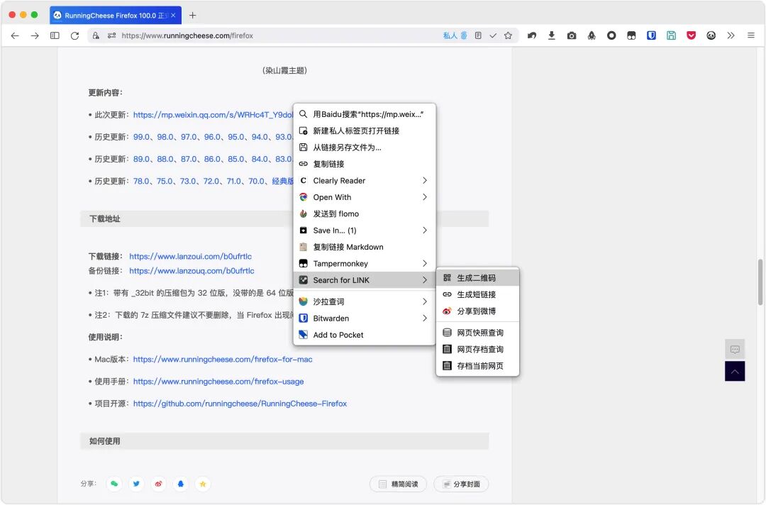The image size is (766, 505).
Task: Close the RunningCheese Firefox tab
Action: (174, 15)
